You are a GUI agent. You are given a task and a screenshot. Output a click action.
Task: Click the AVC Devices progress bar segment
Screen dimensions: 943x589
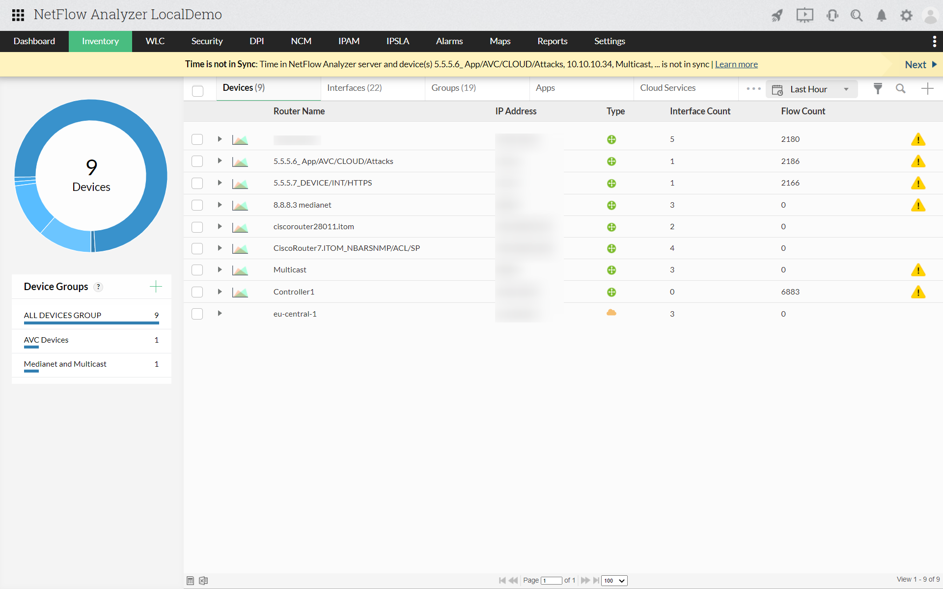point(31,348)
